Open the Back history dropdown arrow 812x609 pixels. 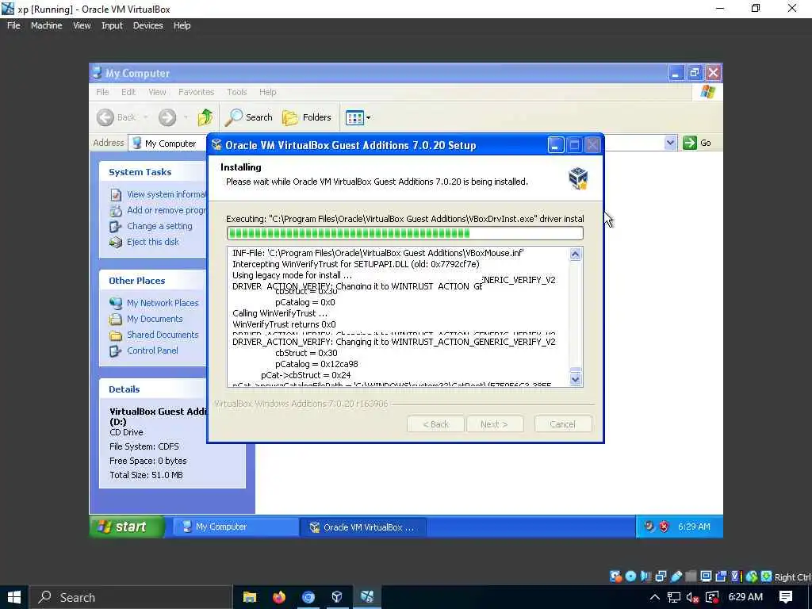(146, 117)
